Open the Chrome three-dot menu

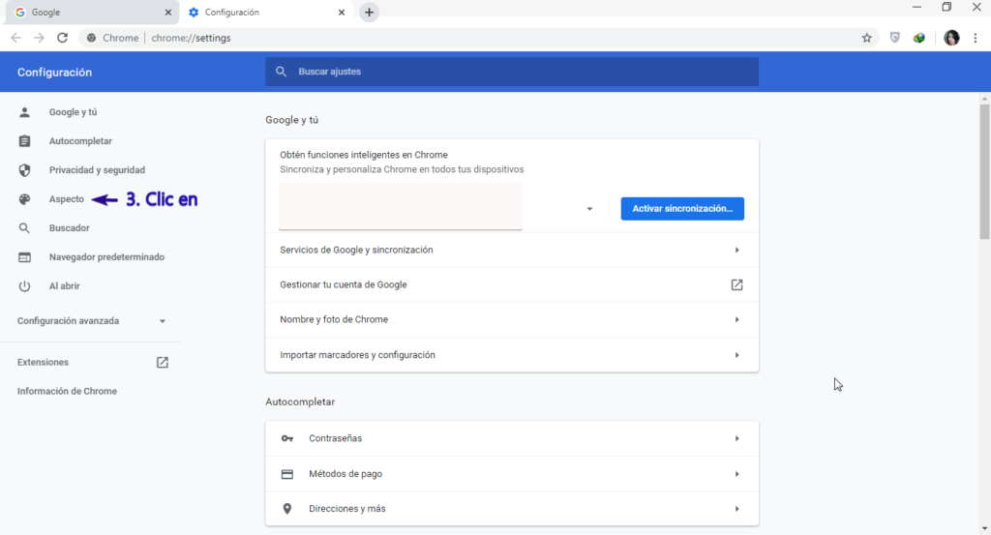[x=975, y=38]
